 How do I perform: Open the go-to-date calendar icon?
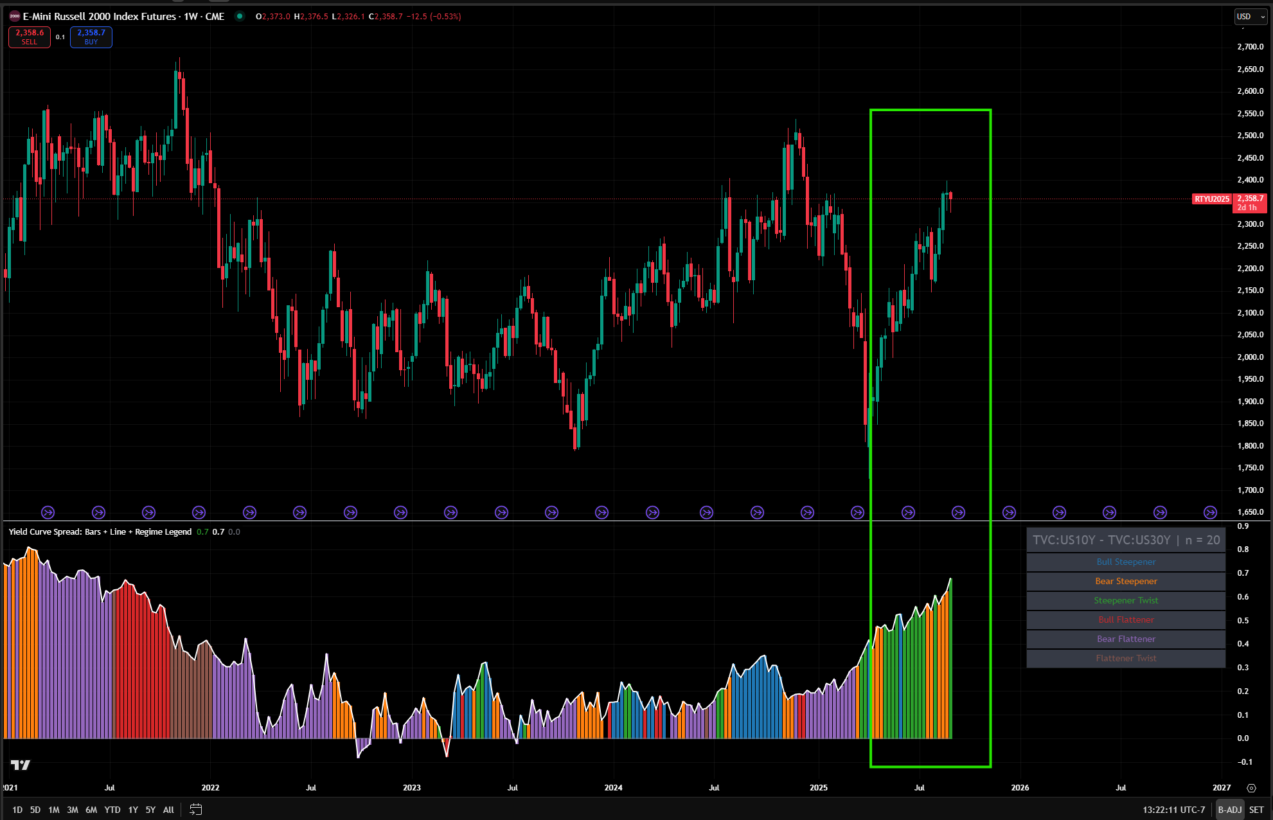click(x=195, y=810)
